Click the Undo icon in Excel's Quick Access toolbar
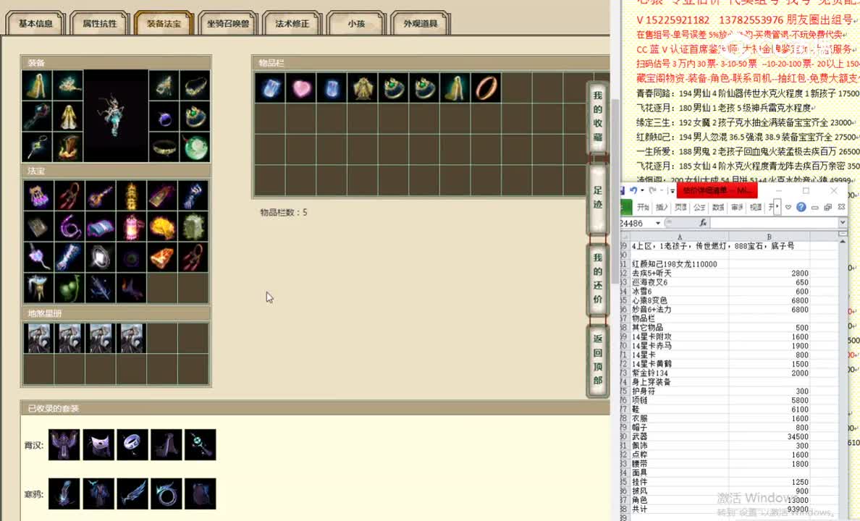860x521 pixels. click(634, 190)
